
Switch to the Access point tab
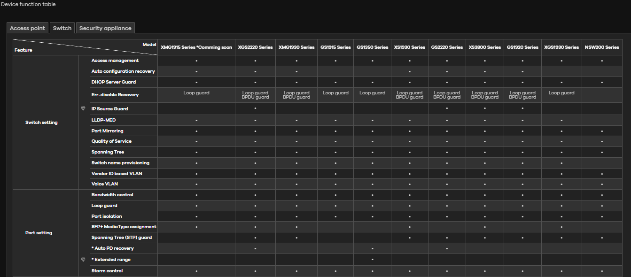point(27,28)
